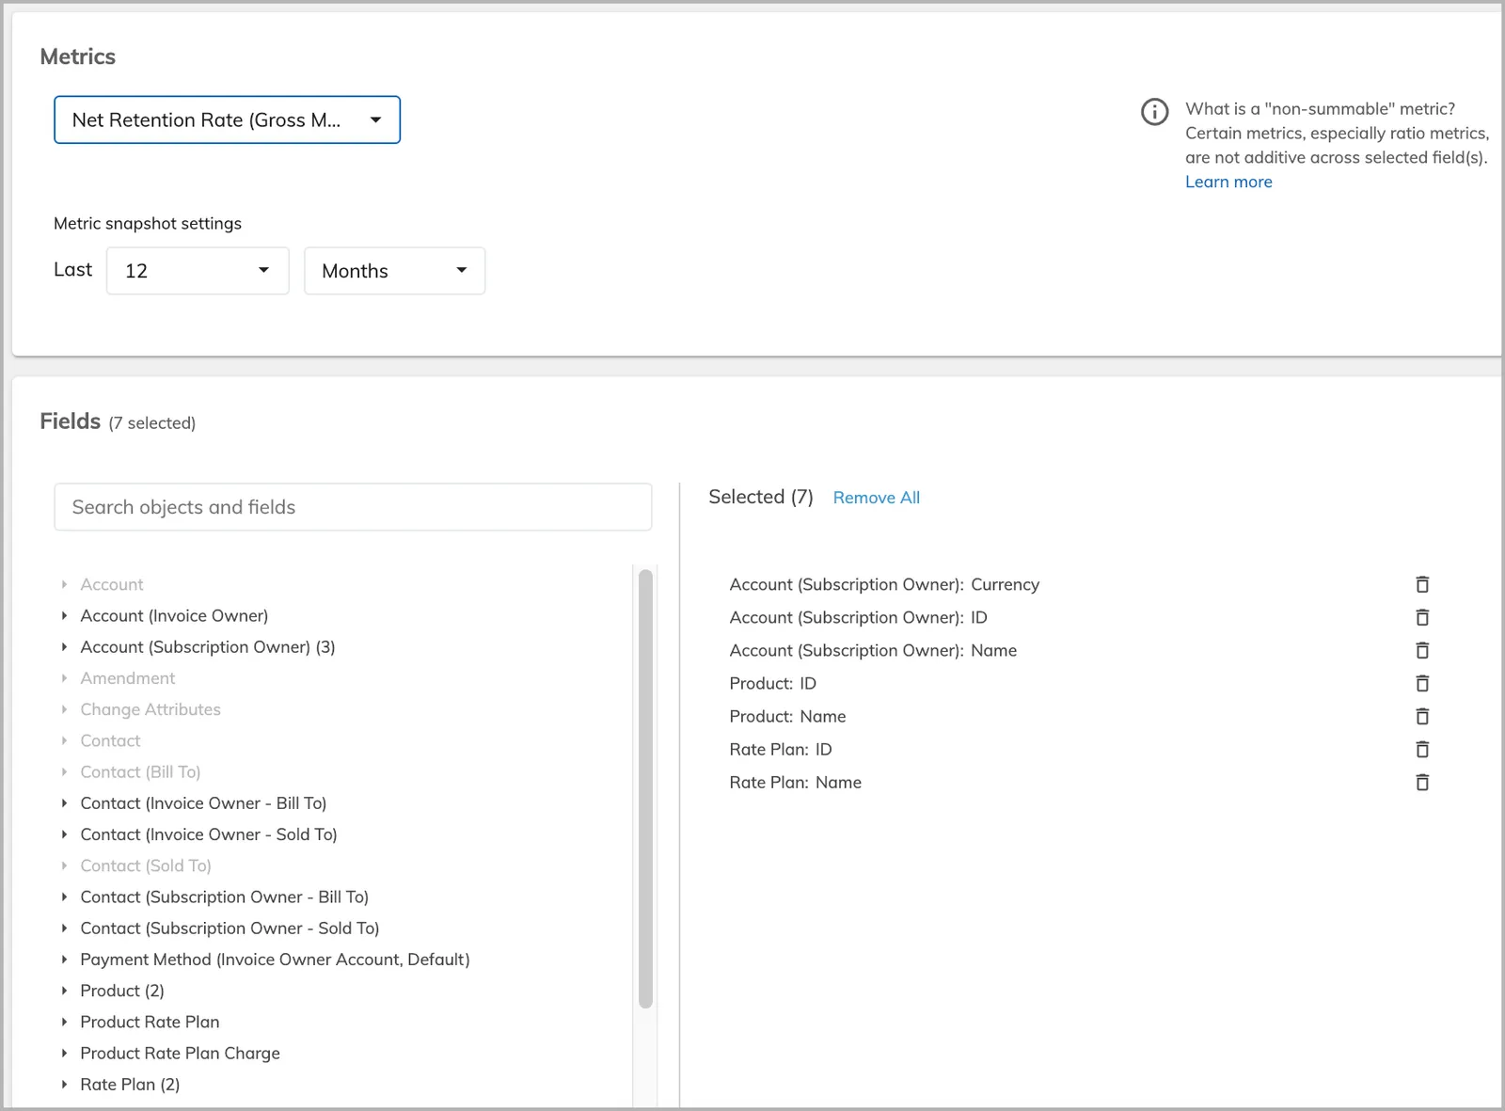Click 'Account (Subscription Owner): Currency' text
This screenshot has width=1505, height=1111.
[884, 584]
